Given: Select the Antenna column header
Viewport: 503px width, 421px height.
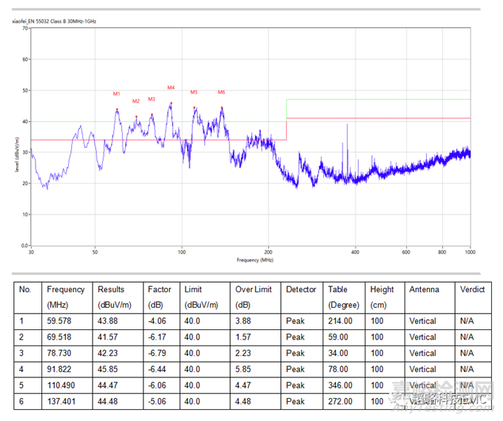Looking at the screenshot, I should tap(425, 289).
